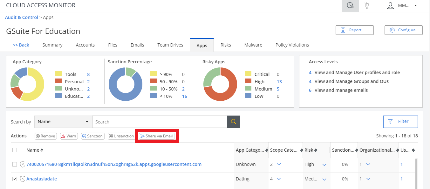Viewport: 430px width, 189px height.
Task: Open the user account menu arrow
Action: [x=416, y=5]
